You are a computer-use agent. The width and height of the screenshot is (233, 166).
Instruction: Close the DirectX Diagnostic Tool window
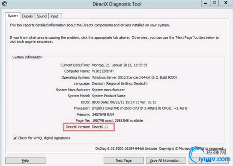pos(226,3)
